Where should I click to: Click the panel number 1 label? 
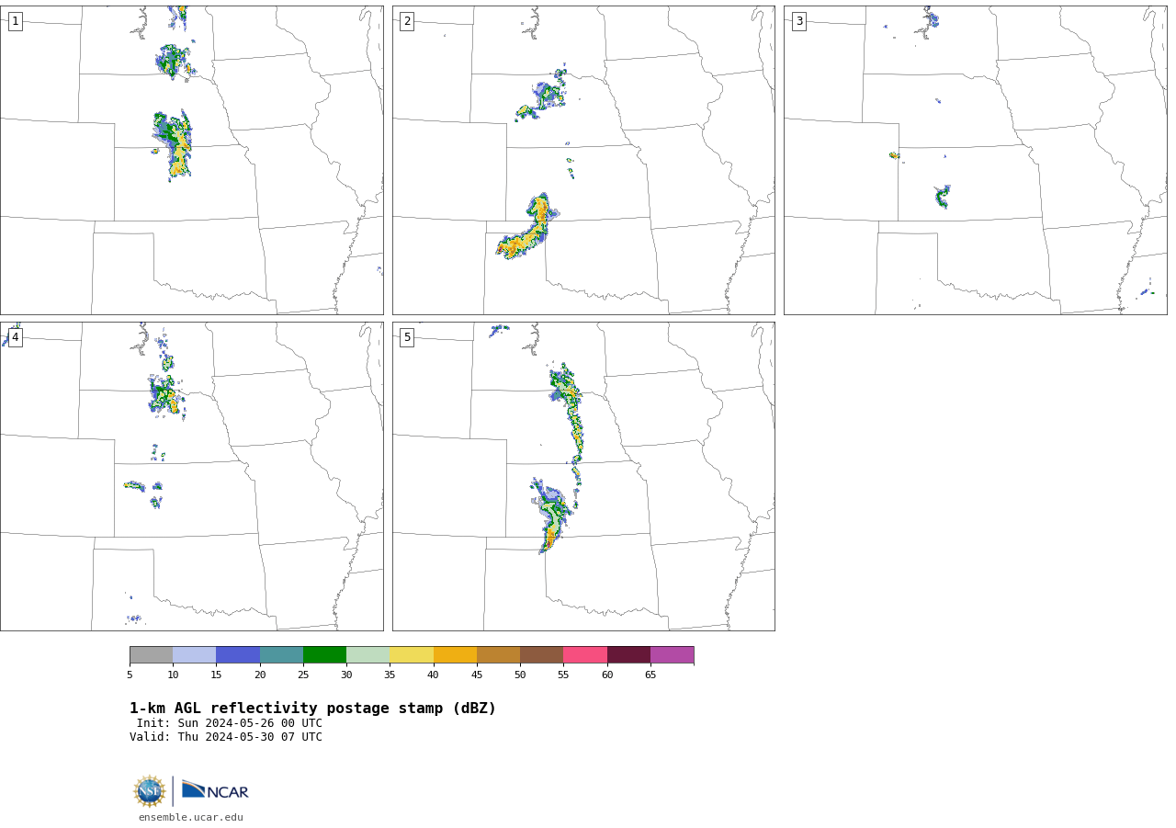[15, 21]
